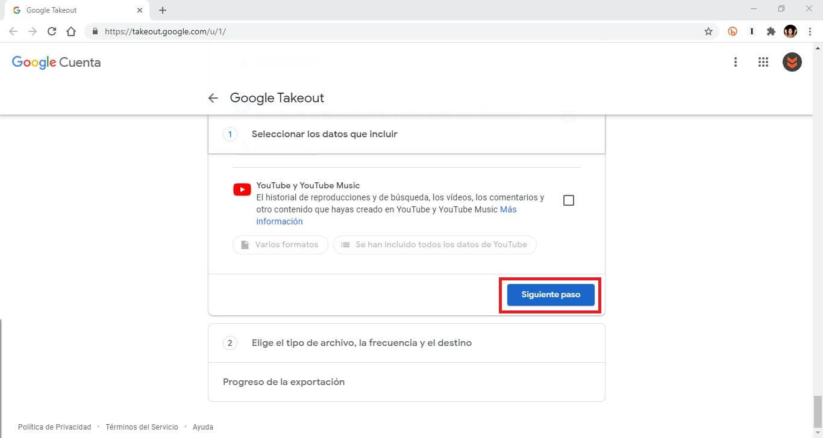
Task: Click the Google account avatar
Action: 792,62
